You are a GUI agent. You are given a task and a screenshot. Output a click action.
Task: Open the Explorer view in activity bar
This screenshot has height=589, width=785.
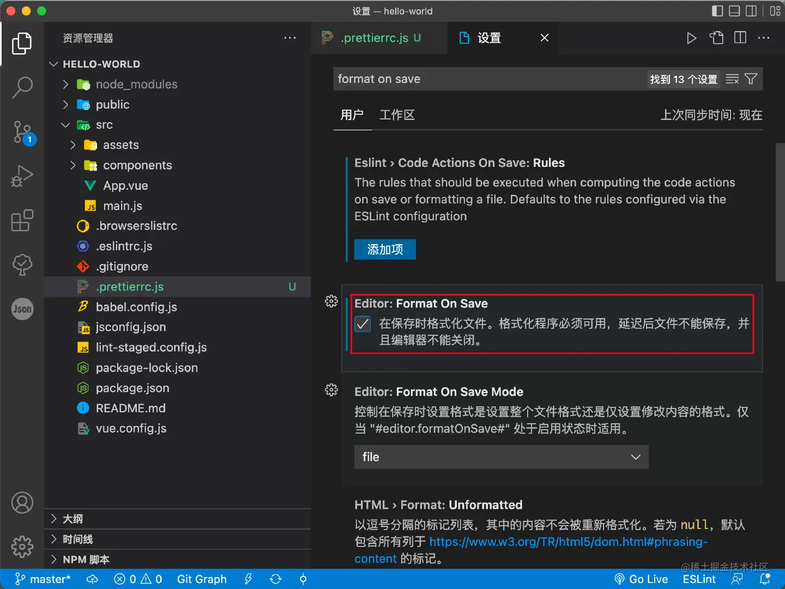22,44
